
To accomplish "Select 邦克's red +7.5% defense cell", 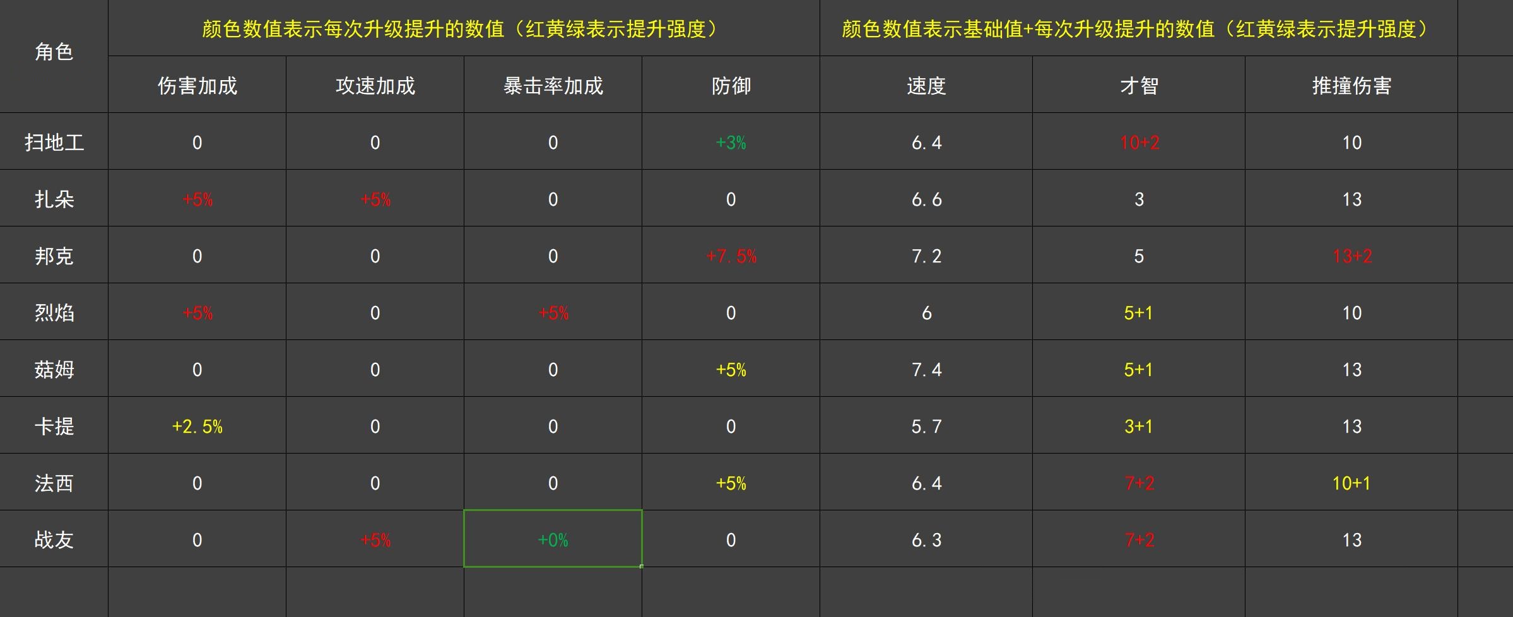I will tap(731, 256).
